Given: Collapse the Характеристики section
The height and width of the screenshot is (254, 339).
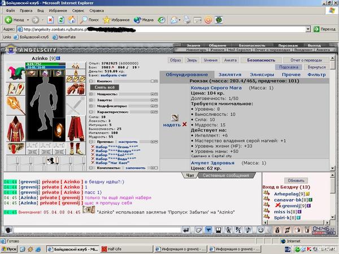Looking at the screenshot, I should click(91, 112).
